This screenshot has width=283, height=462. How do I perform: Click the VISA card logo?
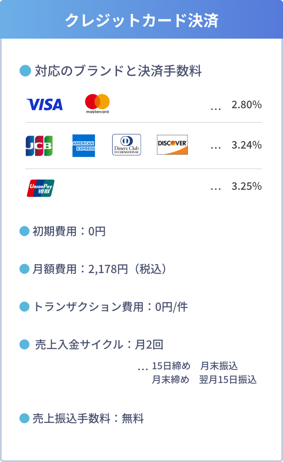coord(44,104)
